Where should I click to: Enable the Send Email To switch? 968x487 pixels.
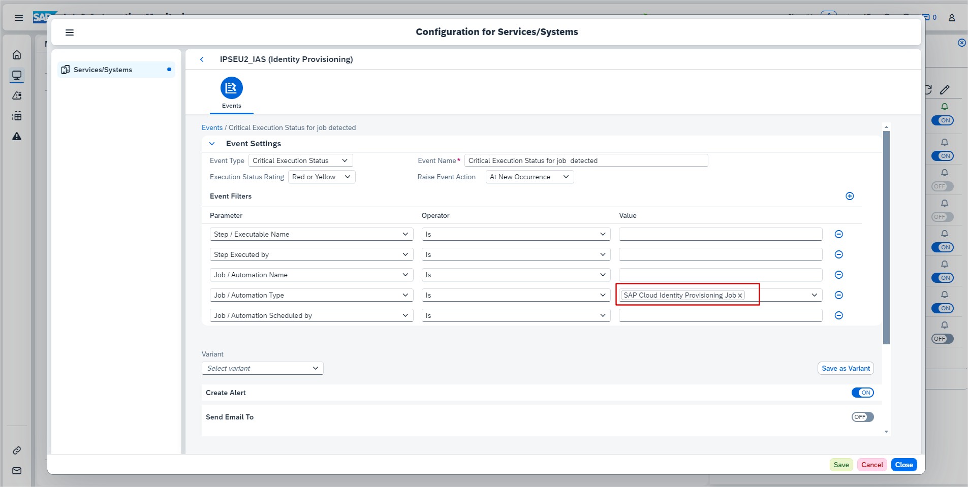click(862, 417)
